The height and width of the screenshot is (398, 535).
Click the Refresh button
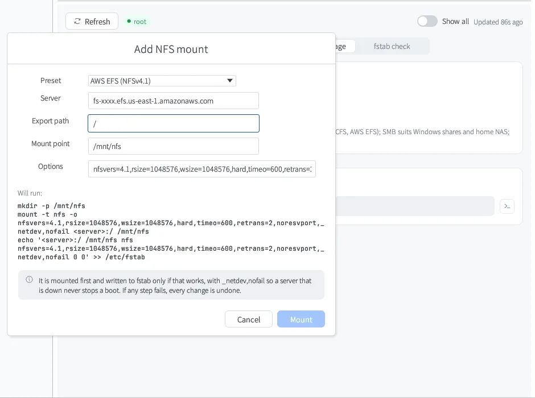click(x=92, y=22)
